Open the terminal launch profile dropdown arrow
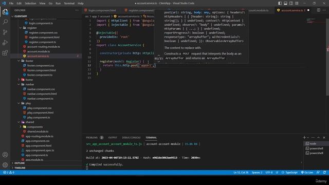The image size is (329, 185). pyautogui.click(x=308, y=137)
